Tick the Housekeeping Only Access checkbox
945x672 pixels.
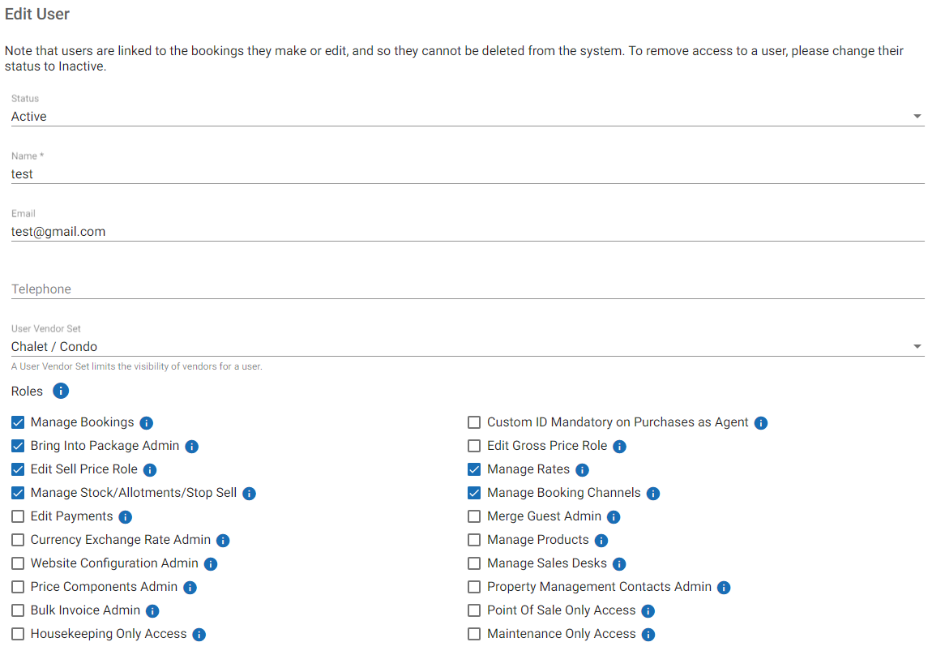[18, 634]
